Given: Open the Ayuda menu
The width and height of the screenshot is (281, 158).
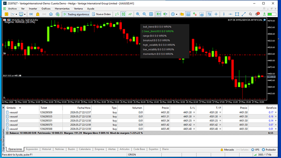Looking at the screenshot, I should point(91,9).
